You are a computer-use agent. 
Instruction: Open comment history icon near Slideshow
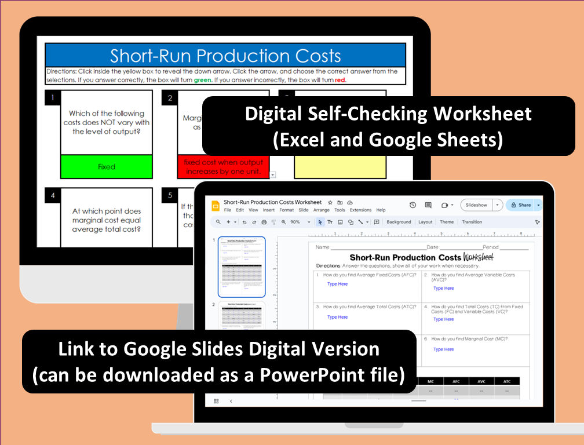(x=428, y=205)
